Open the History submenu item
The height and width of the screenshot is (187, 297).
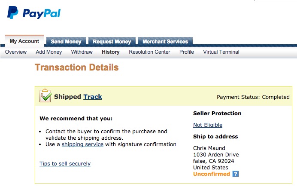pos(111,52)
